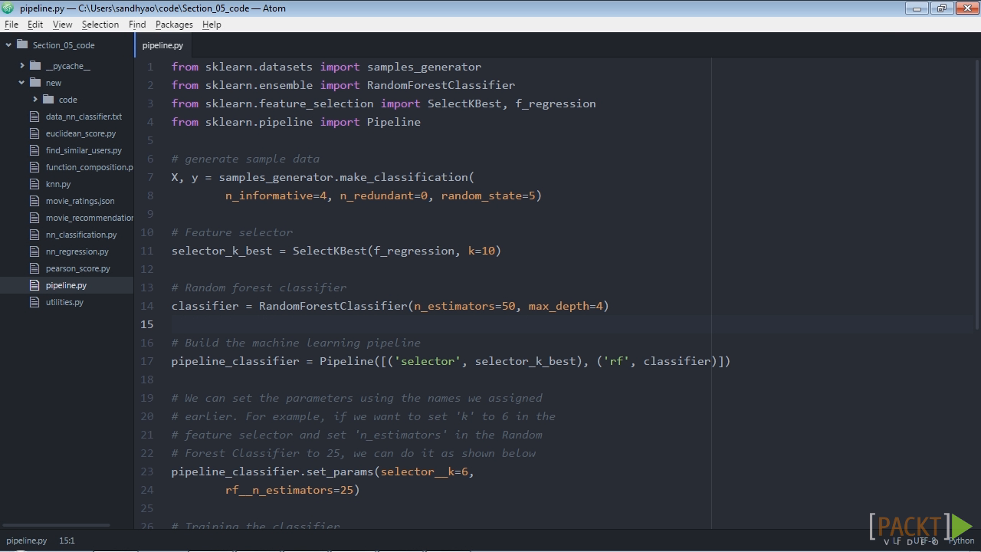Click the file icon beside knn.py

tap(34, 184)
